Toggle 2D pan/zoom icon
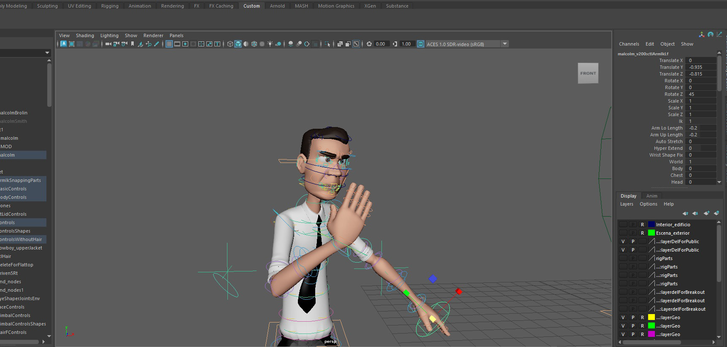Image resolution: width=727 pixels, height=347 pixels. coord(149,44)
